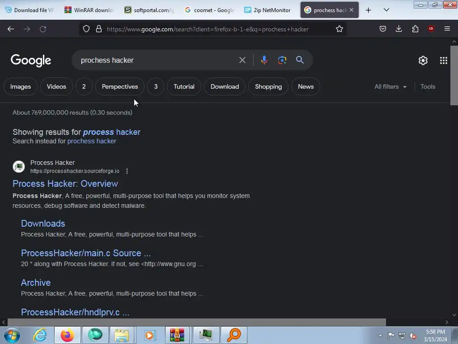Open the Firefox hamburger menu
458x344 pixels.
click(x=447, y=29)
